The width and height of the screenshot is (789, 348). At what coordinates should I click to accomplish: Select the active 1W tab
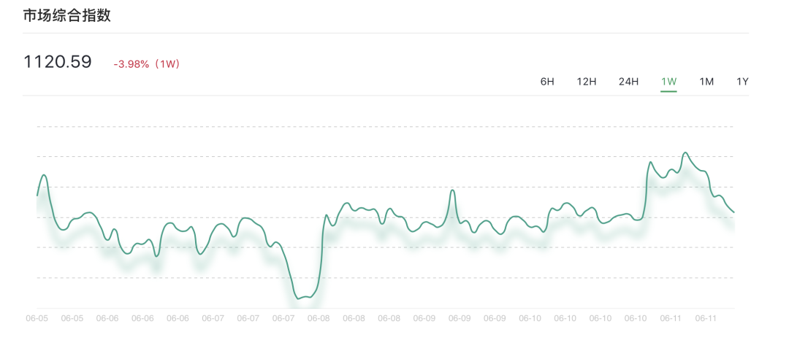pos(668,82)
